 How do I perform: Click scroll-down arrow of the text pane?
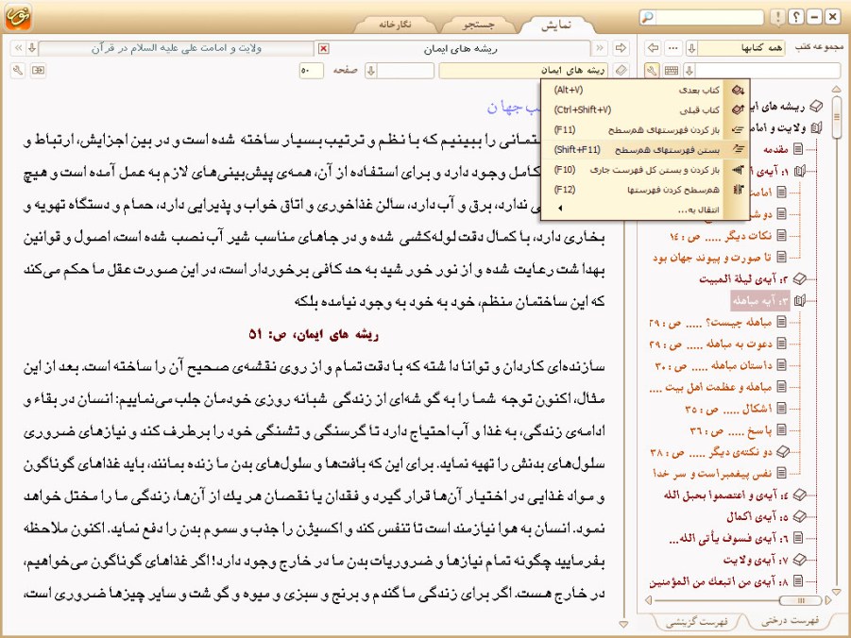(x=623, y=625)
